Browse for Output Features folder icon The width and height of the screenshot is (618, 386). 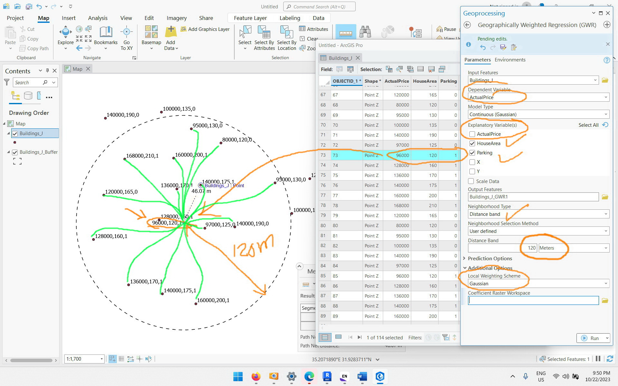(605, 197)
